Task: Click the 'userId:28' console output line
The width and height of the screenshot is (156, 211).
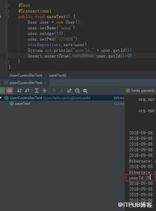Action: click(140, 178)
